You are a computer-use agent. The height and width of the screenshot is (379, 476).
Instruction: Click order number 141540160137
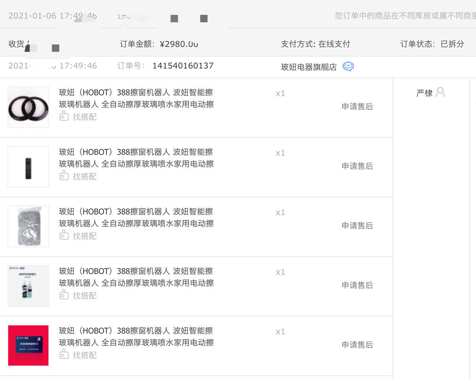click(183, 66)
